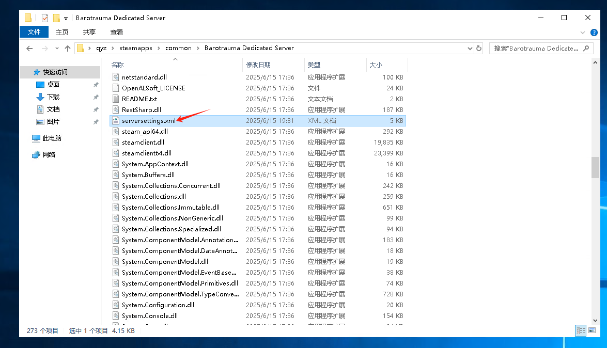Select the OpenALSoft_LICENSE file icon

pos(115,88)
